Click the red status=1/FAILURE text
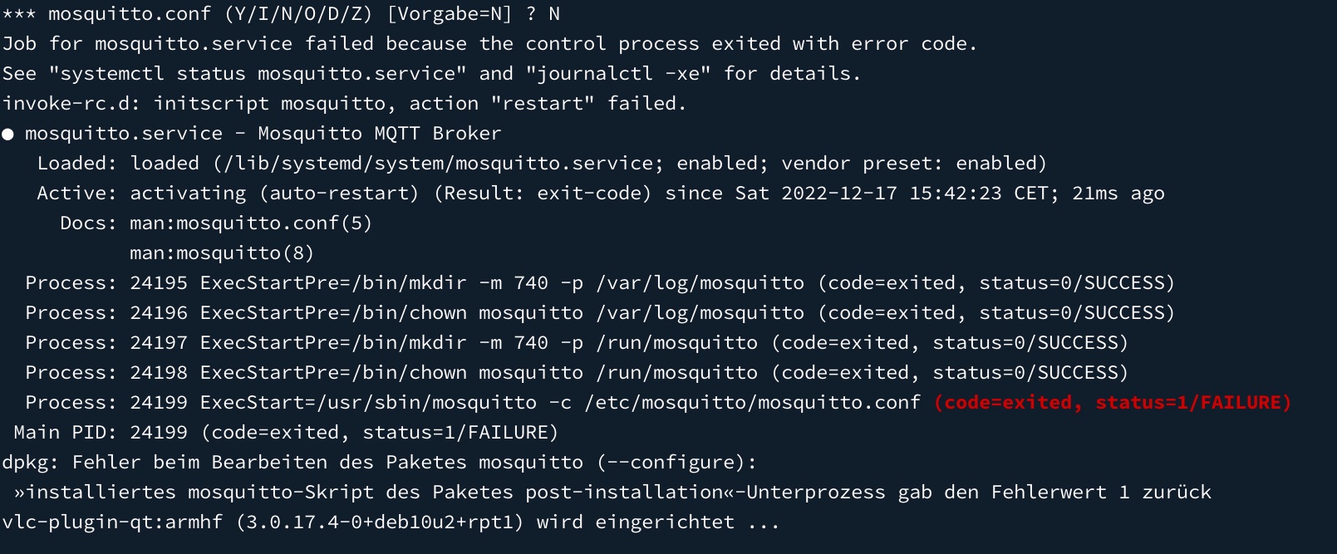The width and height of the screenshot is (1337, 554). [1192, 403]
